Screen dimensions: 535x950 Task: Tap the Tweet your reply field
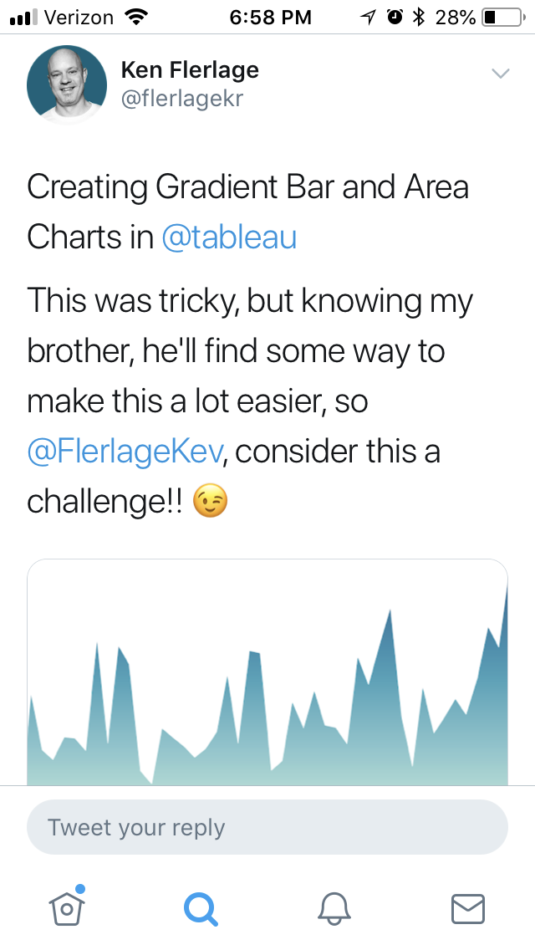(267, 827)
